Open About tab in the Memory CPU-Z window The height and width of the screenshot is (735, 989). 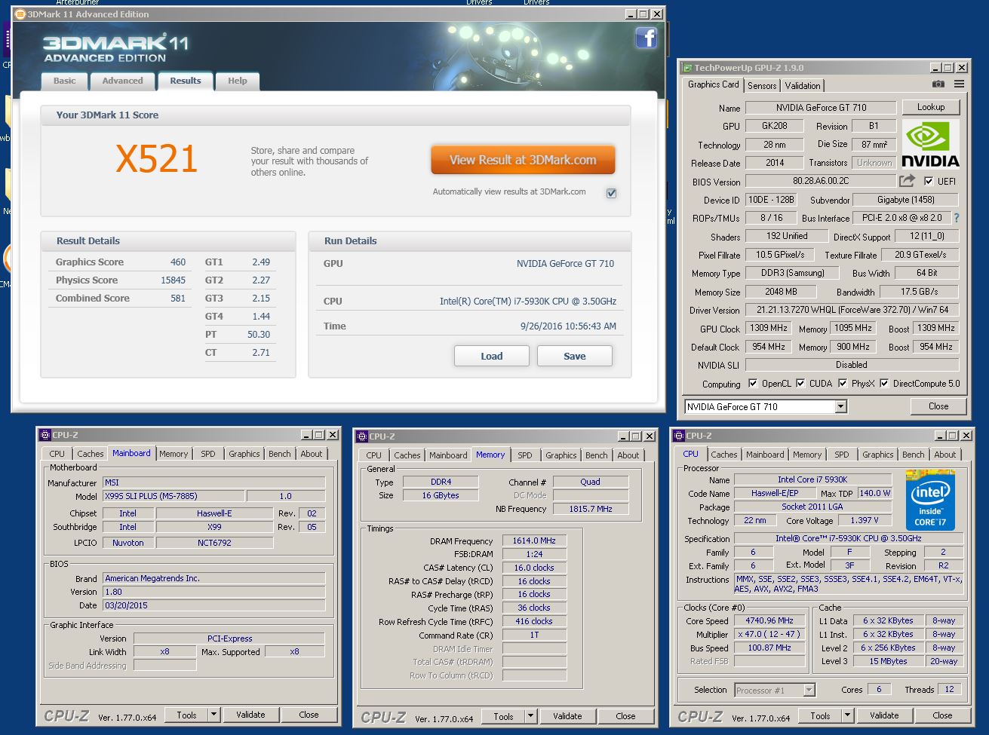click(628, 455)
